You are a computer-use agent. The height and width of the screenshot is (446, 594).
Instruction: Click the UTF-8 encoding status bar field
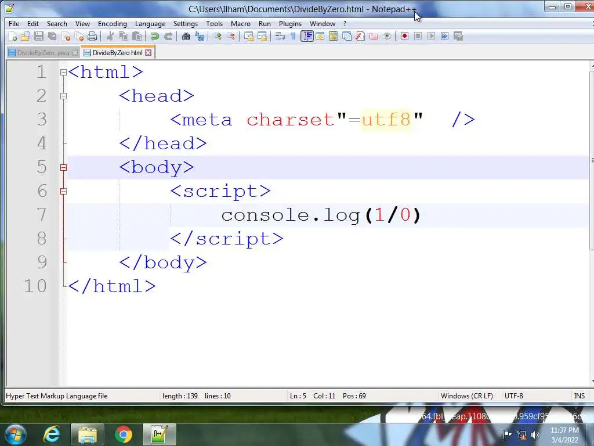click(514, 396)
